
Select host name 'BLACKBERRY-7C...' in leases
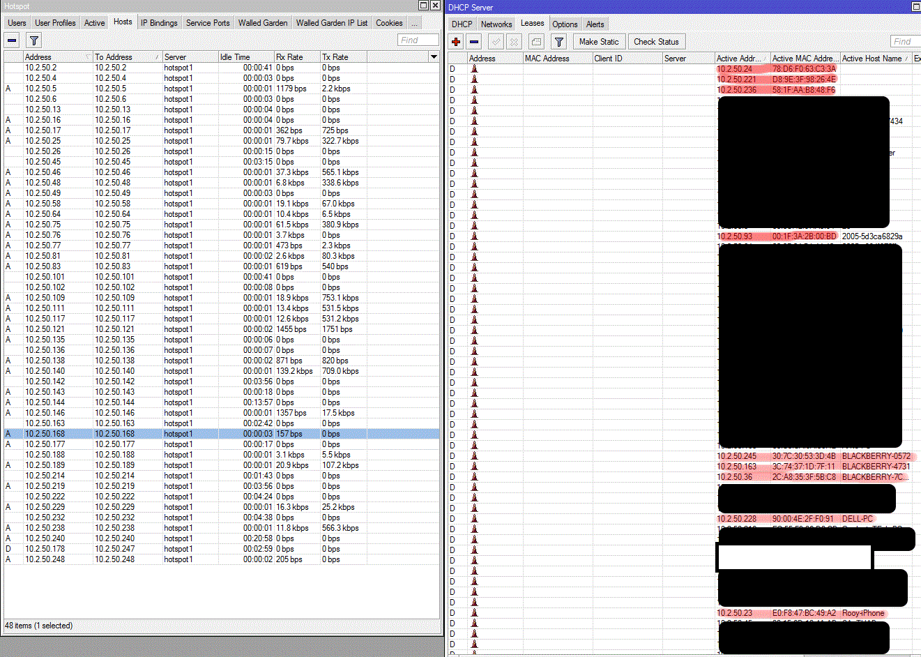click(x=876, y=477)
